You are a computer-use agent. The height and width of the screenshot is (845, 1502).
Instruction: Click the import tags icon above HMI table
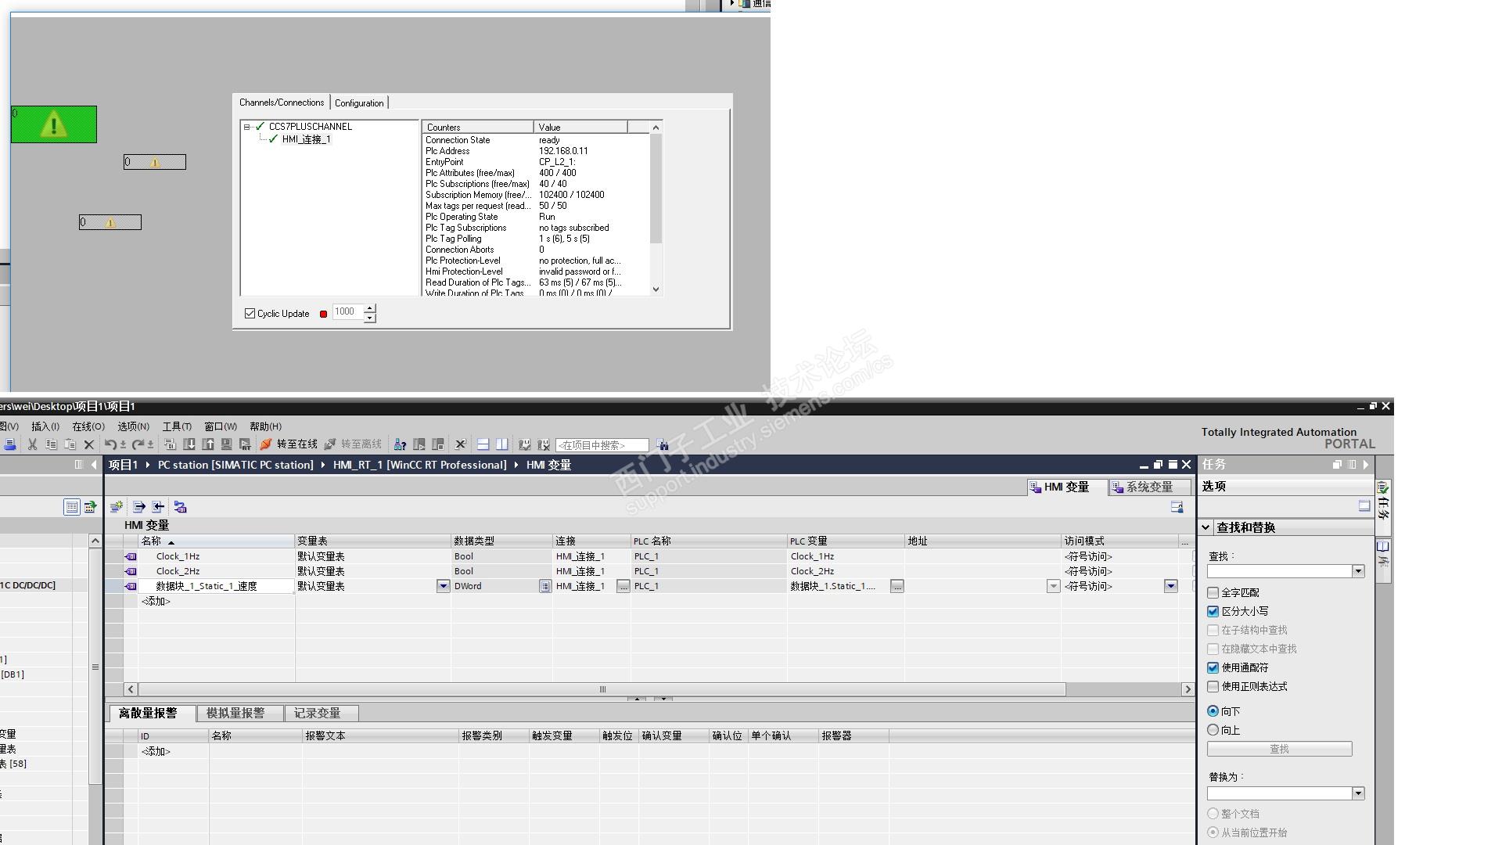pyautogui.click(x=158, y=507)
